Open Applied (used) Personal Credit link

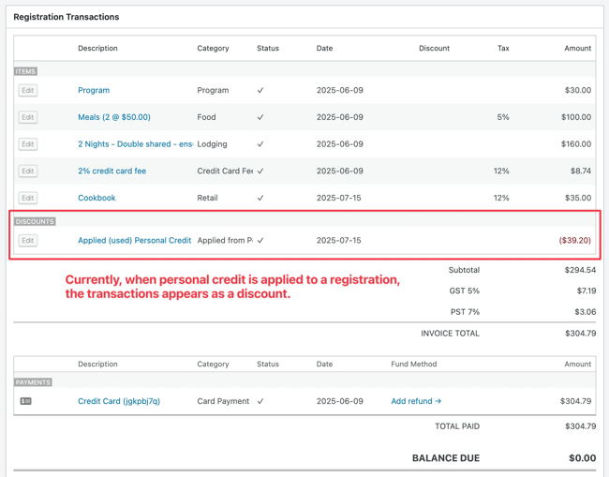click(134, 241)
